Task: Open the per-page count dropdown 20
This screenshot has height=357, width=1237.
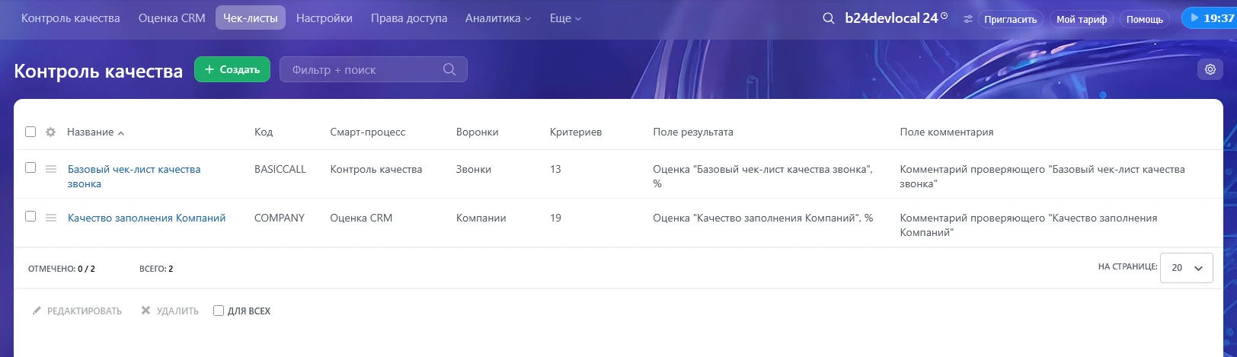Action: (1186, 268)
